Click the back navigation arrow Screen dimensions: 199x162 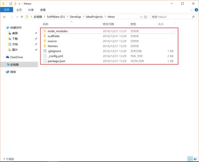(5, 17)
